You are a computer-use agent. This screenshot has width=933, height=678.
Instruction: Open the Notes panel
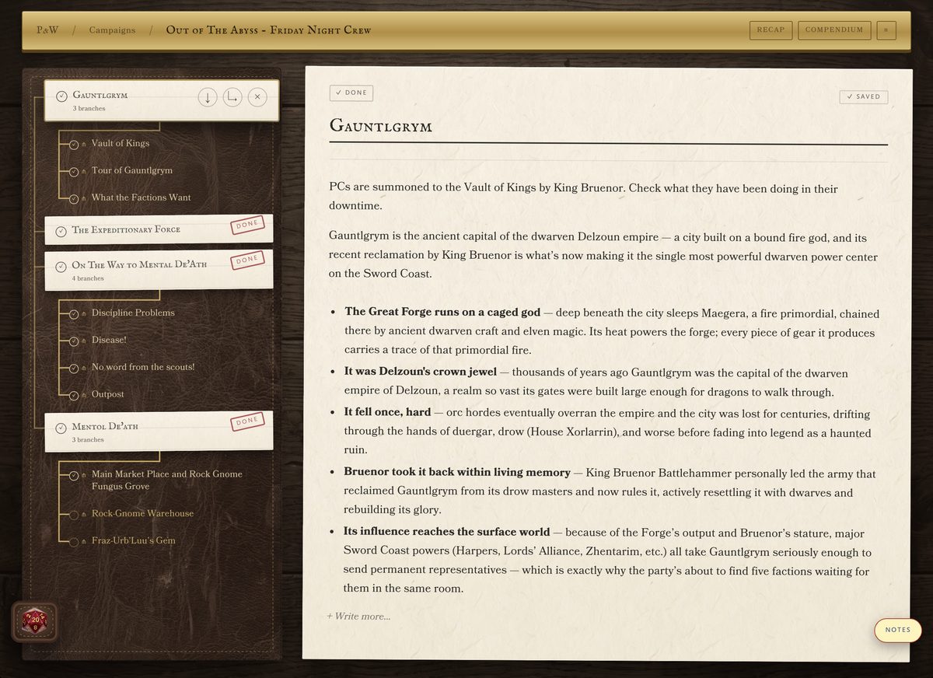point(898,630)
